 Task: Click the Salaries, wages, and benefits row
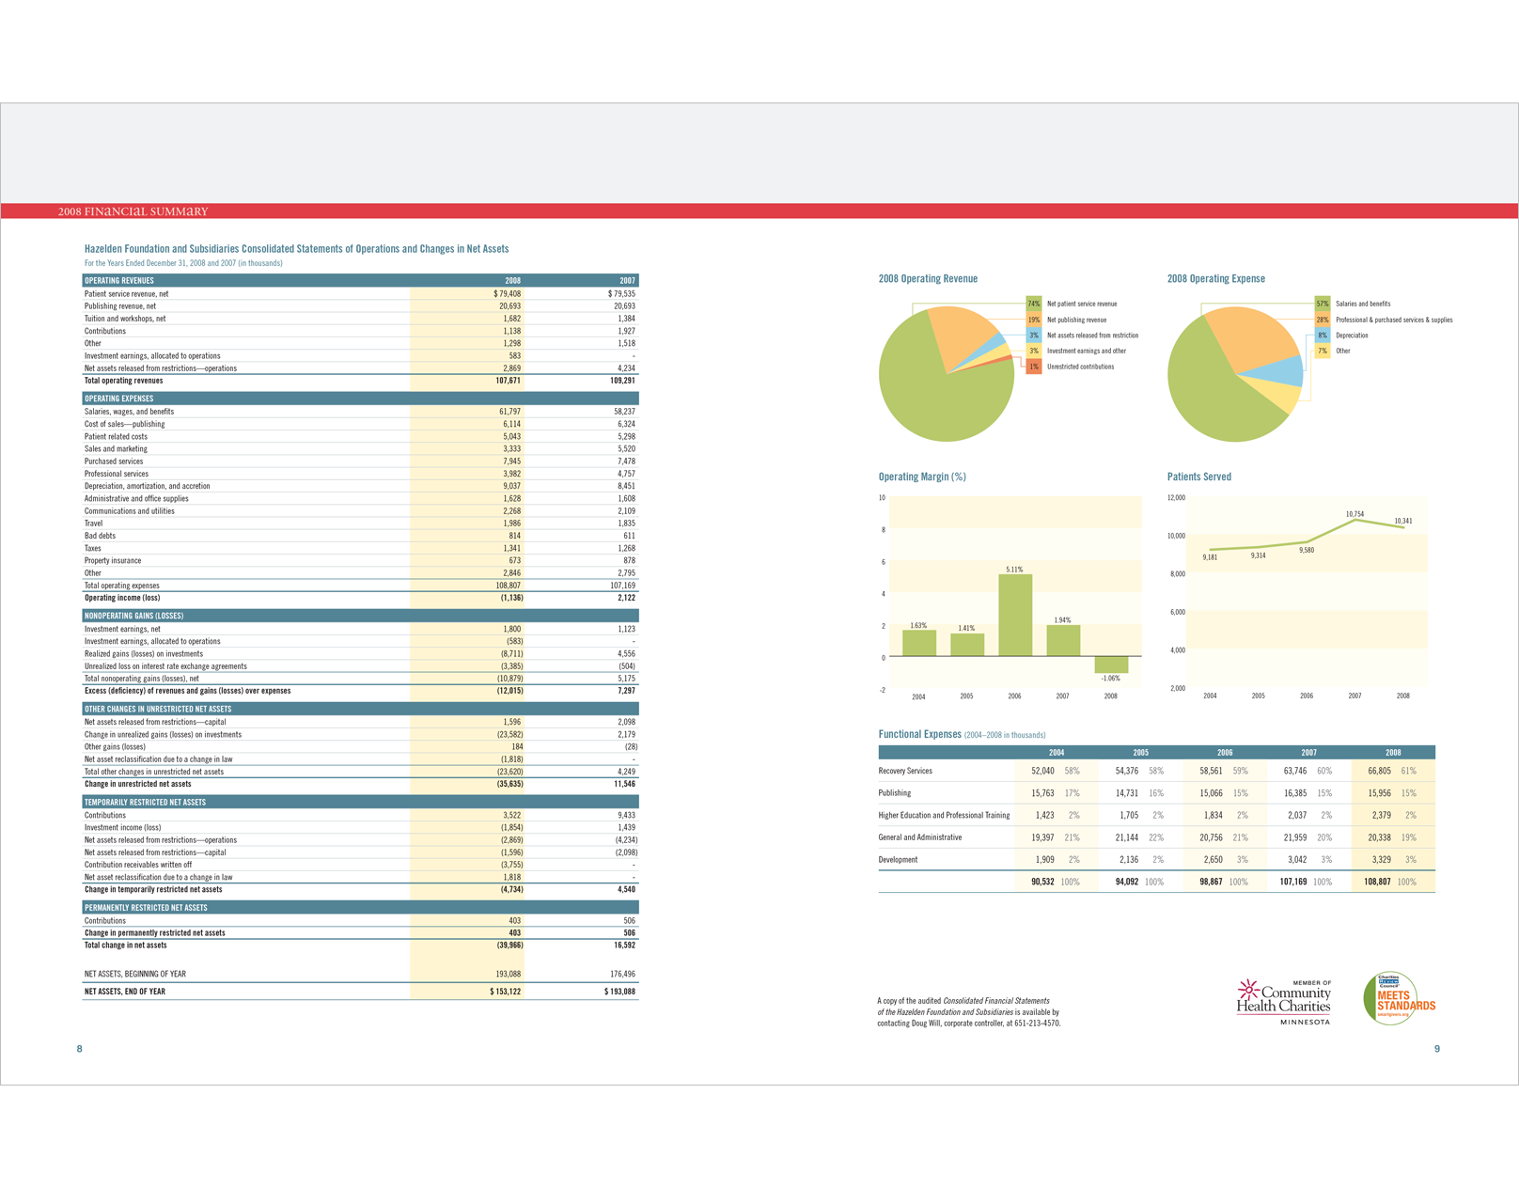click(360, 412)
